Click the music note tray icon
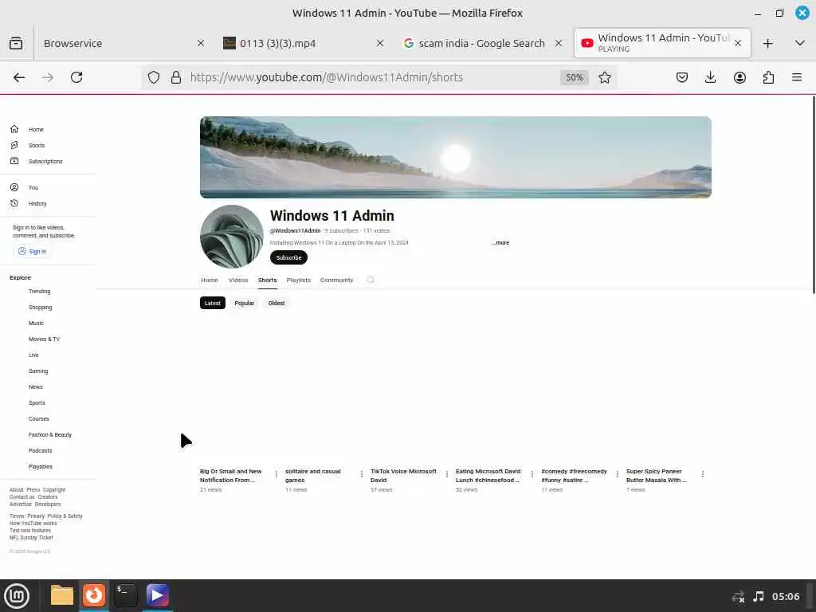The image size is (816, 612). click(759, 596)
